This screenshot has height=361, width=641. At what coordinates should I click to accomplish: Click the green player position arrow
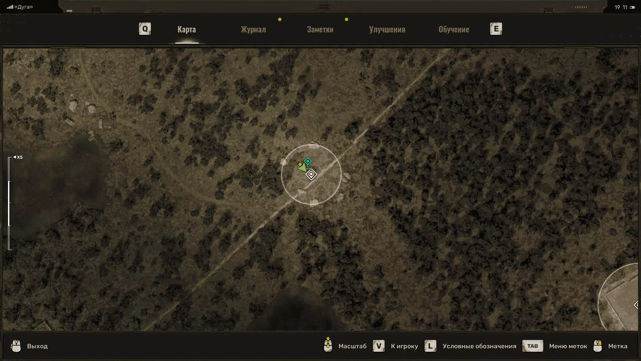click(x=302, y=167)
